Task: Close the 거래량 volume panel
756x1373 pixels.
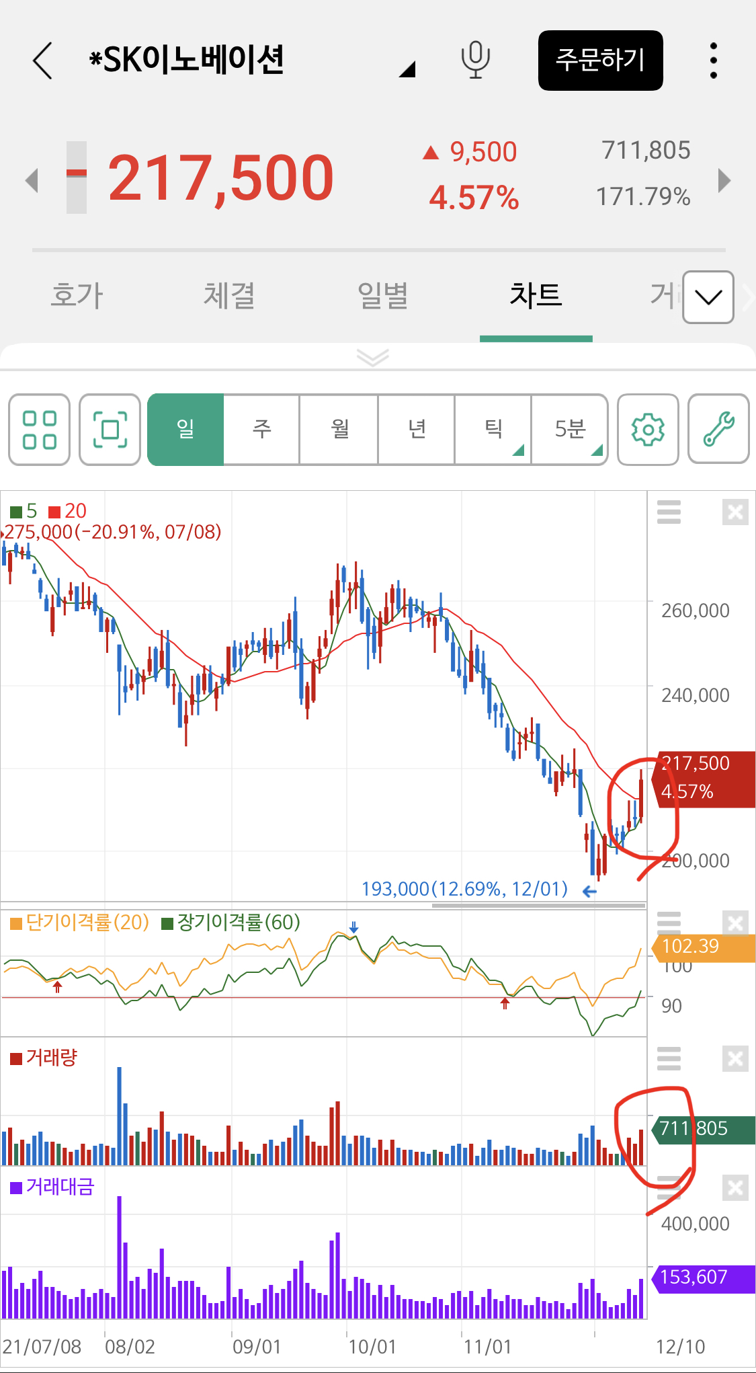Action: point(736,1059)
